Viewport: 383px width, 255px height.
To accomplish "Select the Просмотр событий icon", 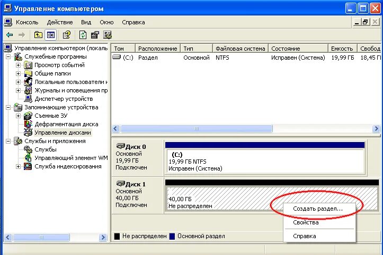I will (x=28, y=65).
